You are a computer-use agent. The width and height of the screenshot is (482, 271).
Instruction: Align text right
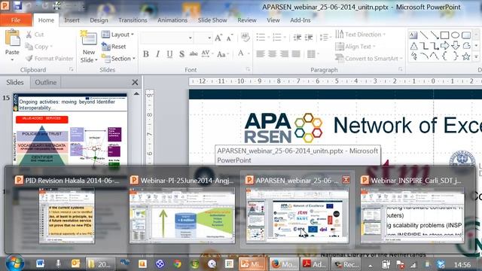(x=284, y=54)
